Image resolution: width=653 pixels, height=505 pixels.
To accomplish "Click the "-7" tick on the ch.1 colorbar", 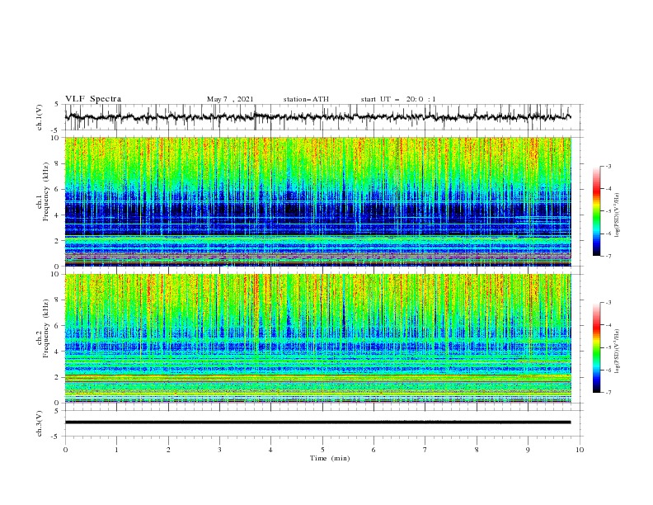I will click(608, 257).
